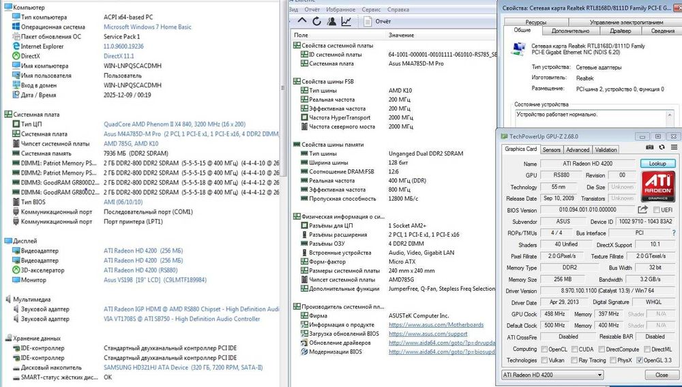Open the Избранное menu in AIDA64
Viewport: 682px width, 387px height.
340,10
